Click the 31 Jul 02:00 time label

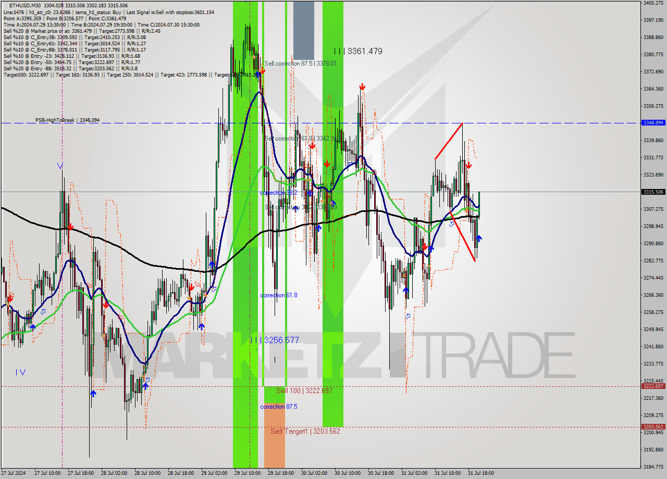pyautogui.click(x=414, y=473)
